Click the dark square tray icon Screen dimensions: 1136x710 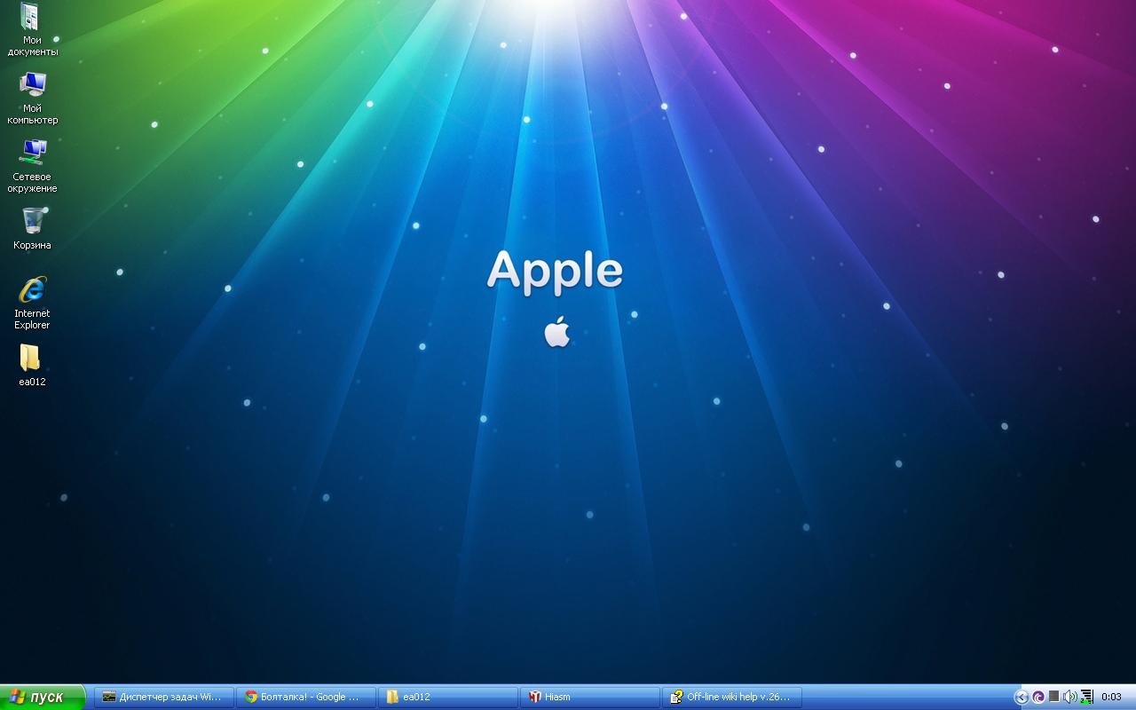[1053, 697]
